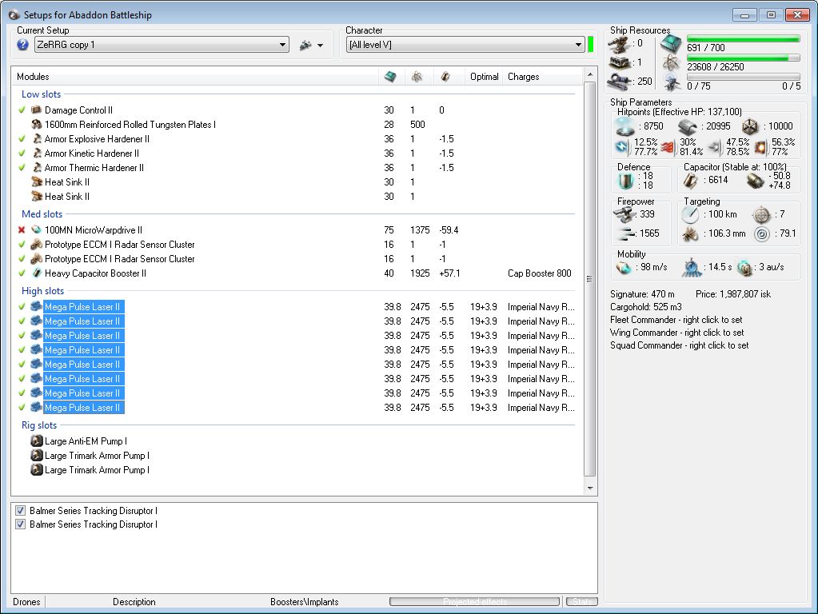Click the Charges column header

[543, 77]
